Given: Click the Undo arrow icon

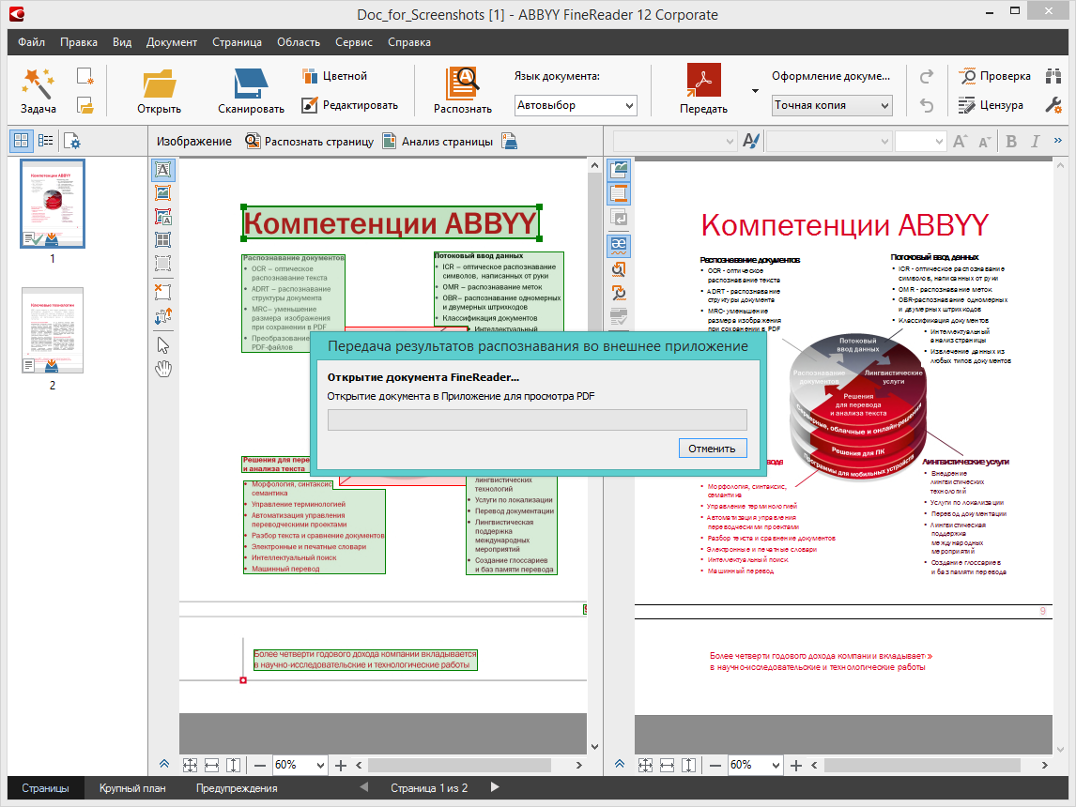Looking at the screenshot, I should pos(927,105).
